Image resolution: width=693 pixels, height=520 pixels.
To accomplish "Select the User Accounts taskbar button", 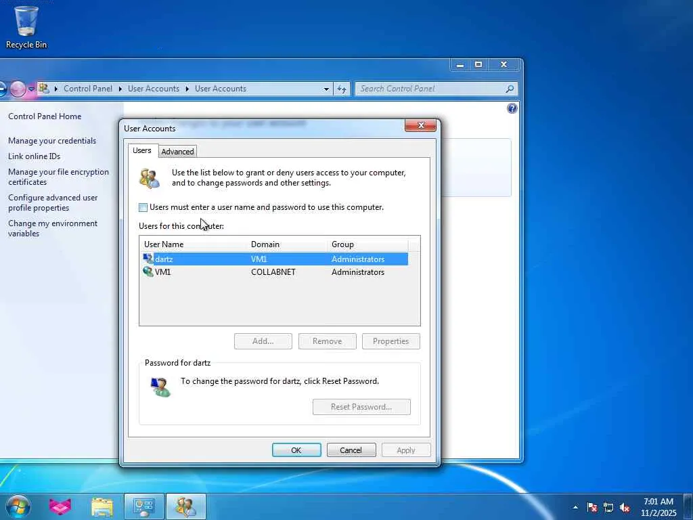I will point(185,506).
